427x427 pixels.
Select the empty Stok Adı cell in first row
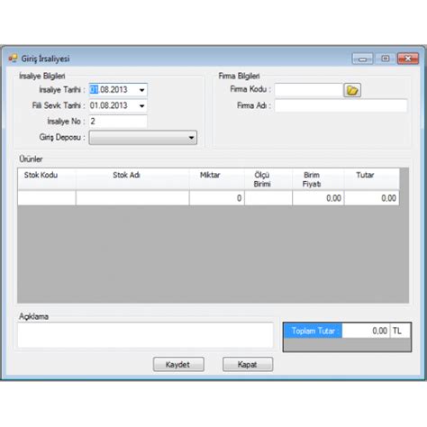132,198
